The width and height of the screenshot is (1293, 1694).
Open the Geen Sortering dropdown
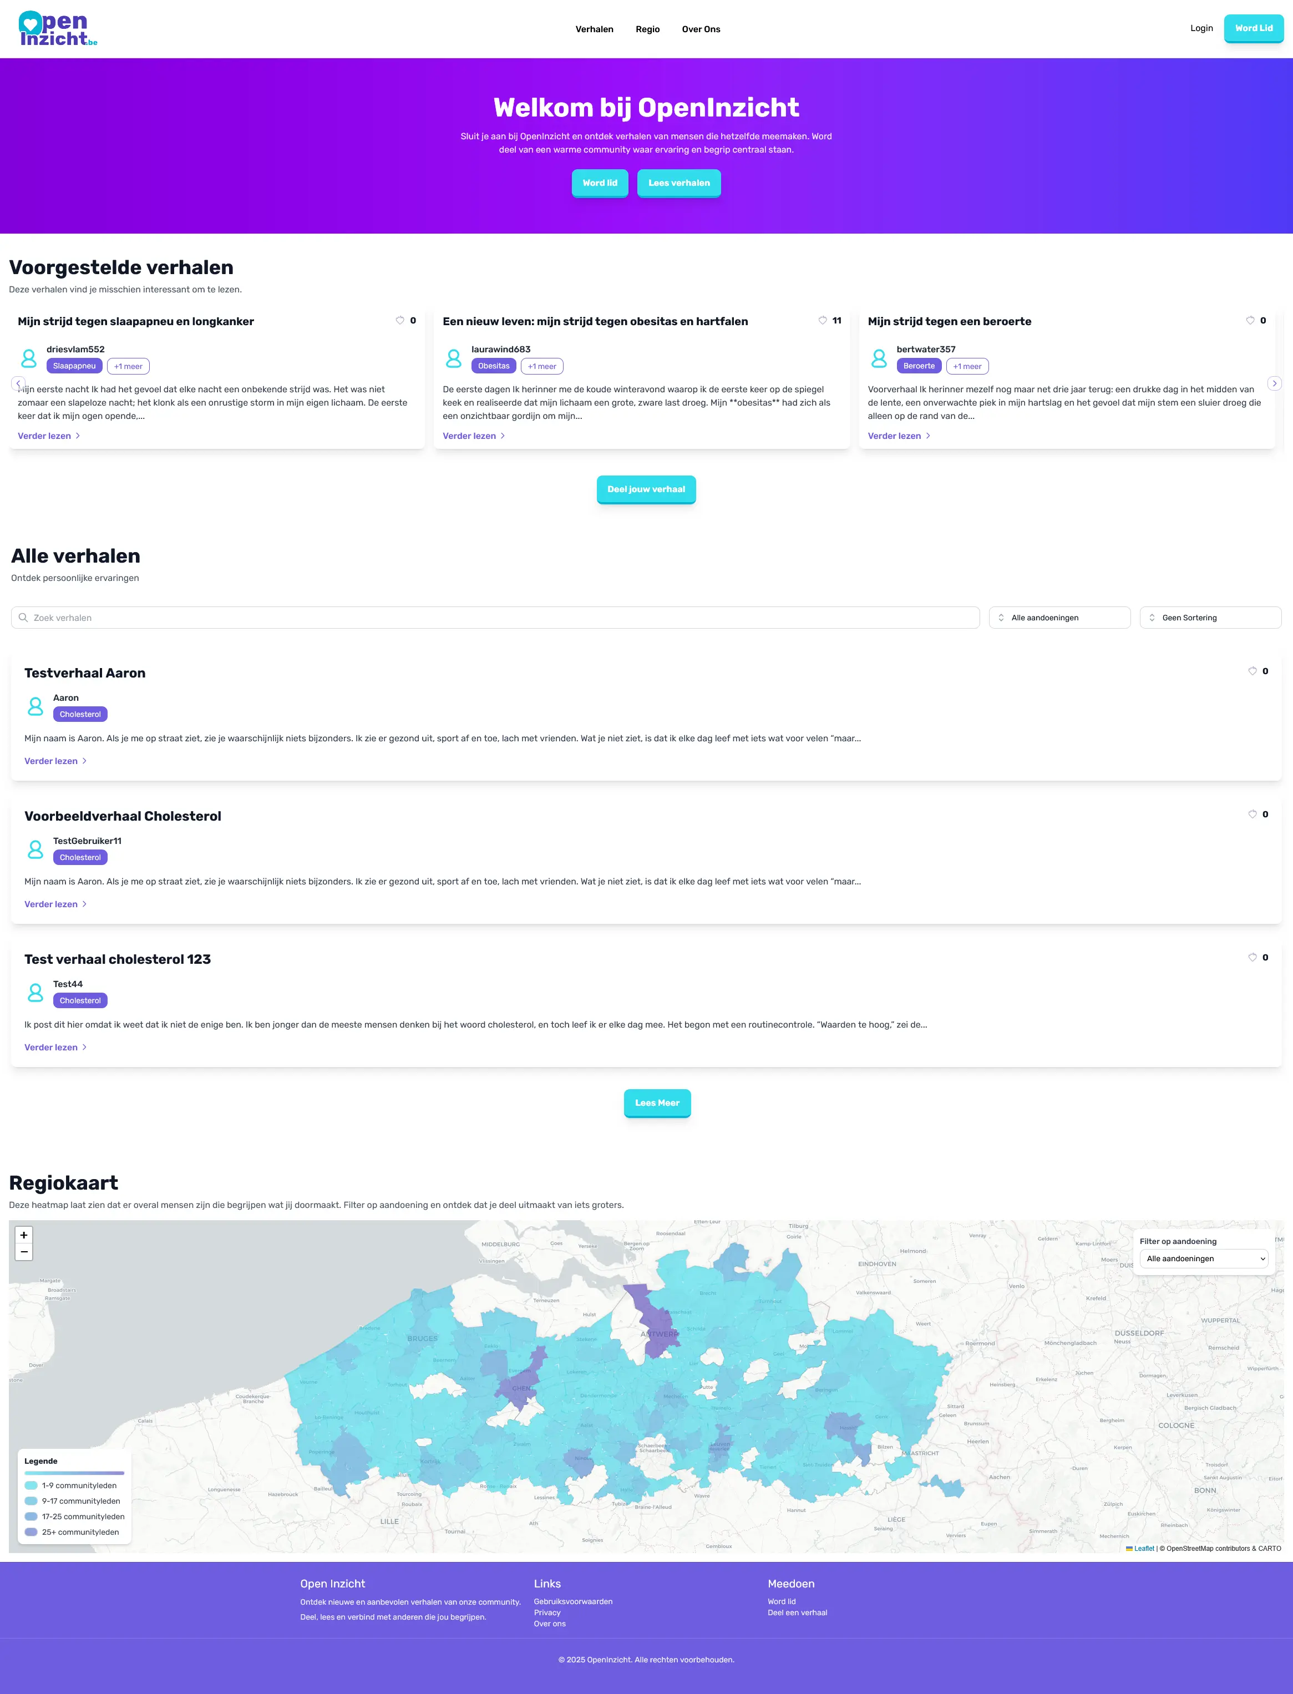tap(1210, 617)
